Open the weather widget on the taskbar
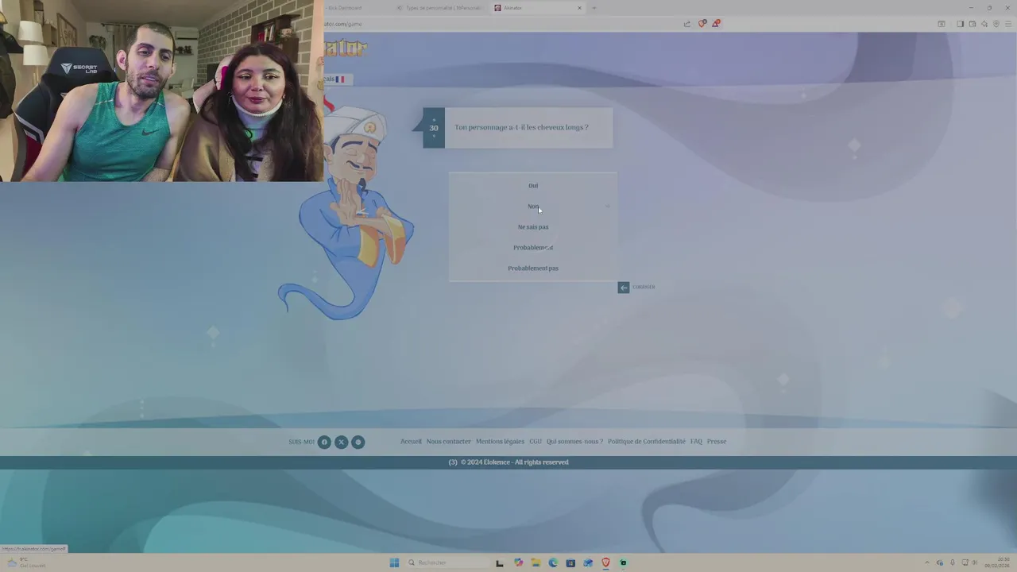This screenshot has height=572, width=1017. 25,562
